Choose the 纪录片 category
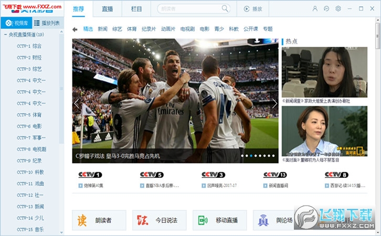Image resolution: width=381 pixels, height=236 pixels. click(x=149, y=29)
